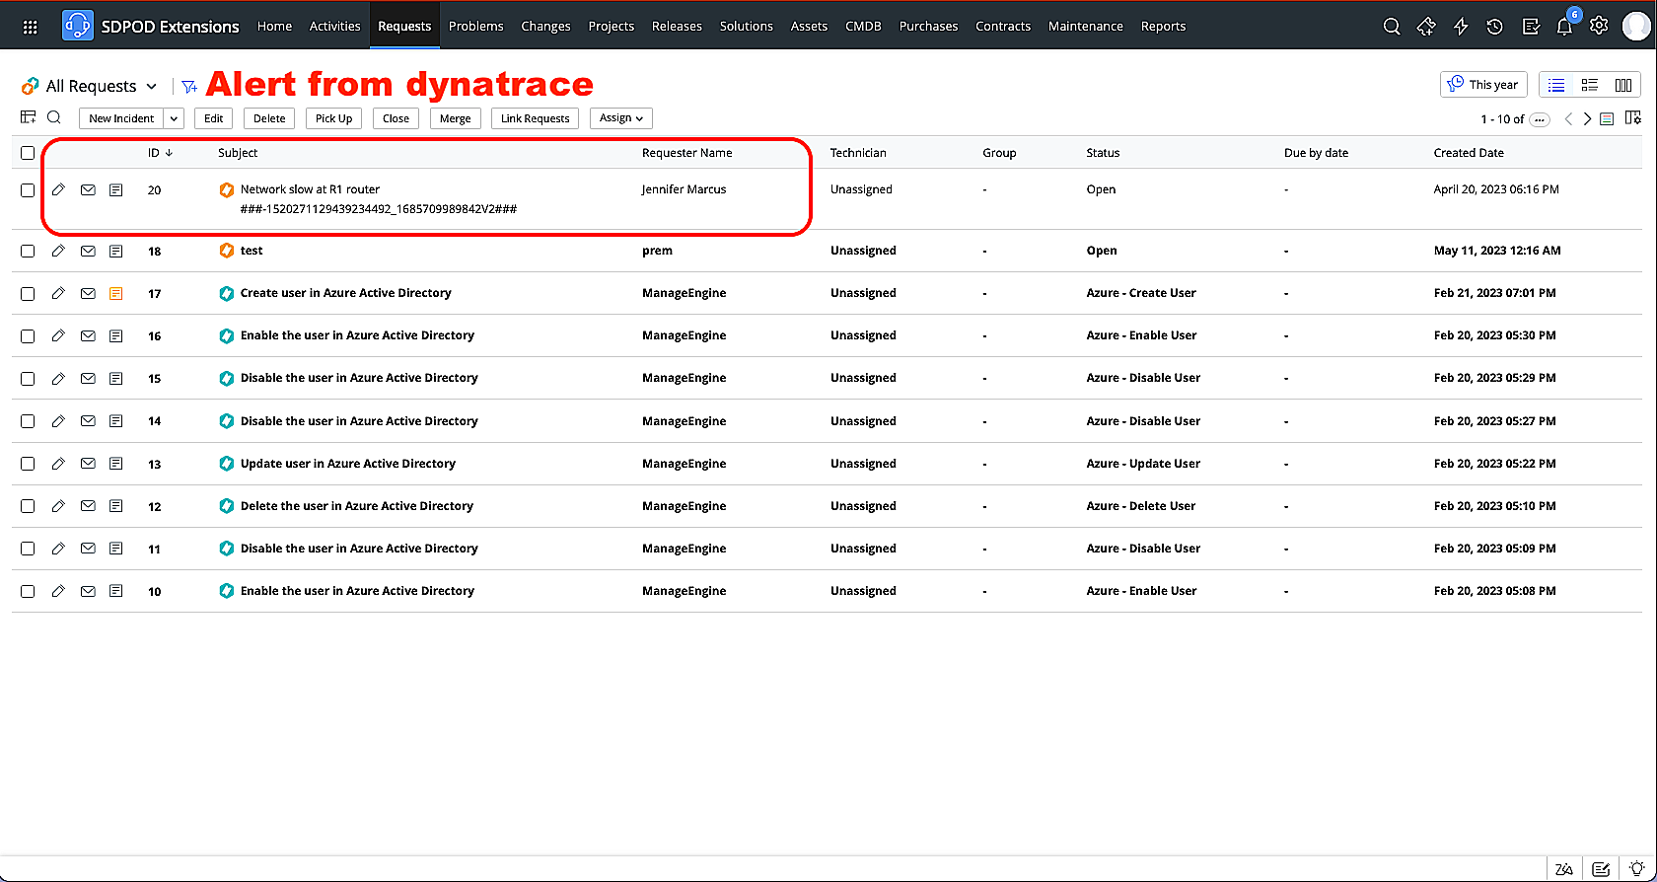
Task: Open the notifications bell icon
Action: [x=1563, y=27]
